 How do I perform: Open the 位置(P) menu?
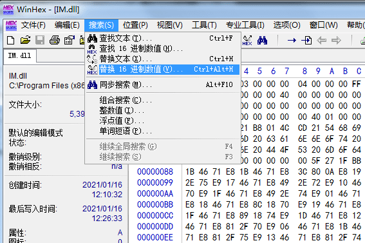135,25
